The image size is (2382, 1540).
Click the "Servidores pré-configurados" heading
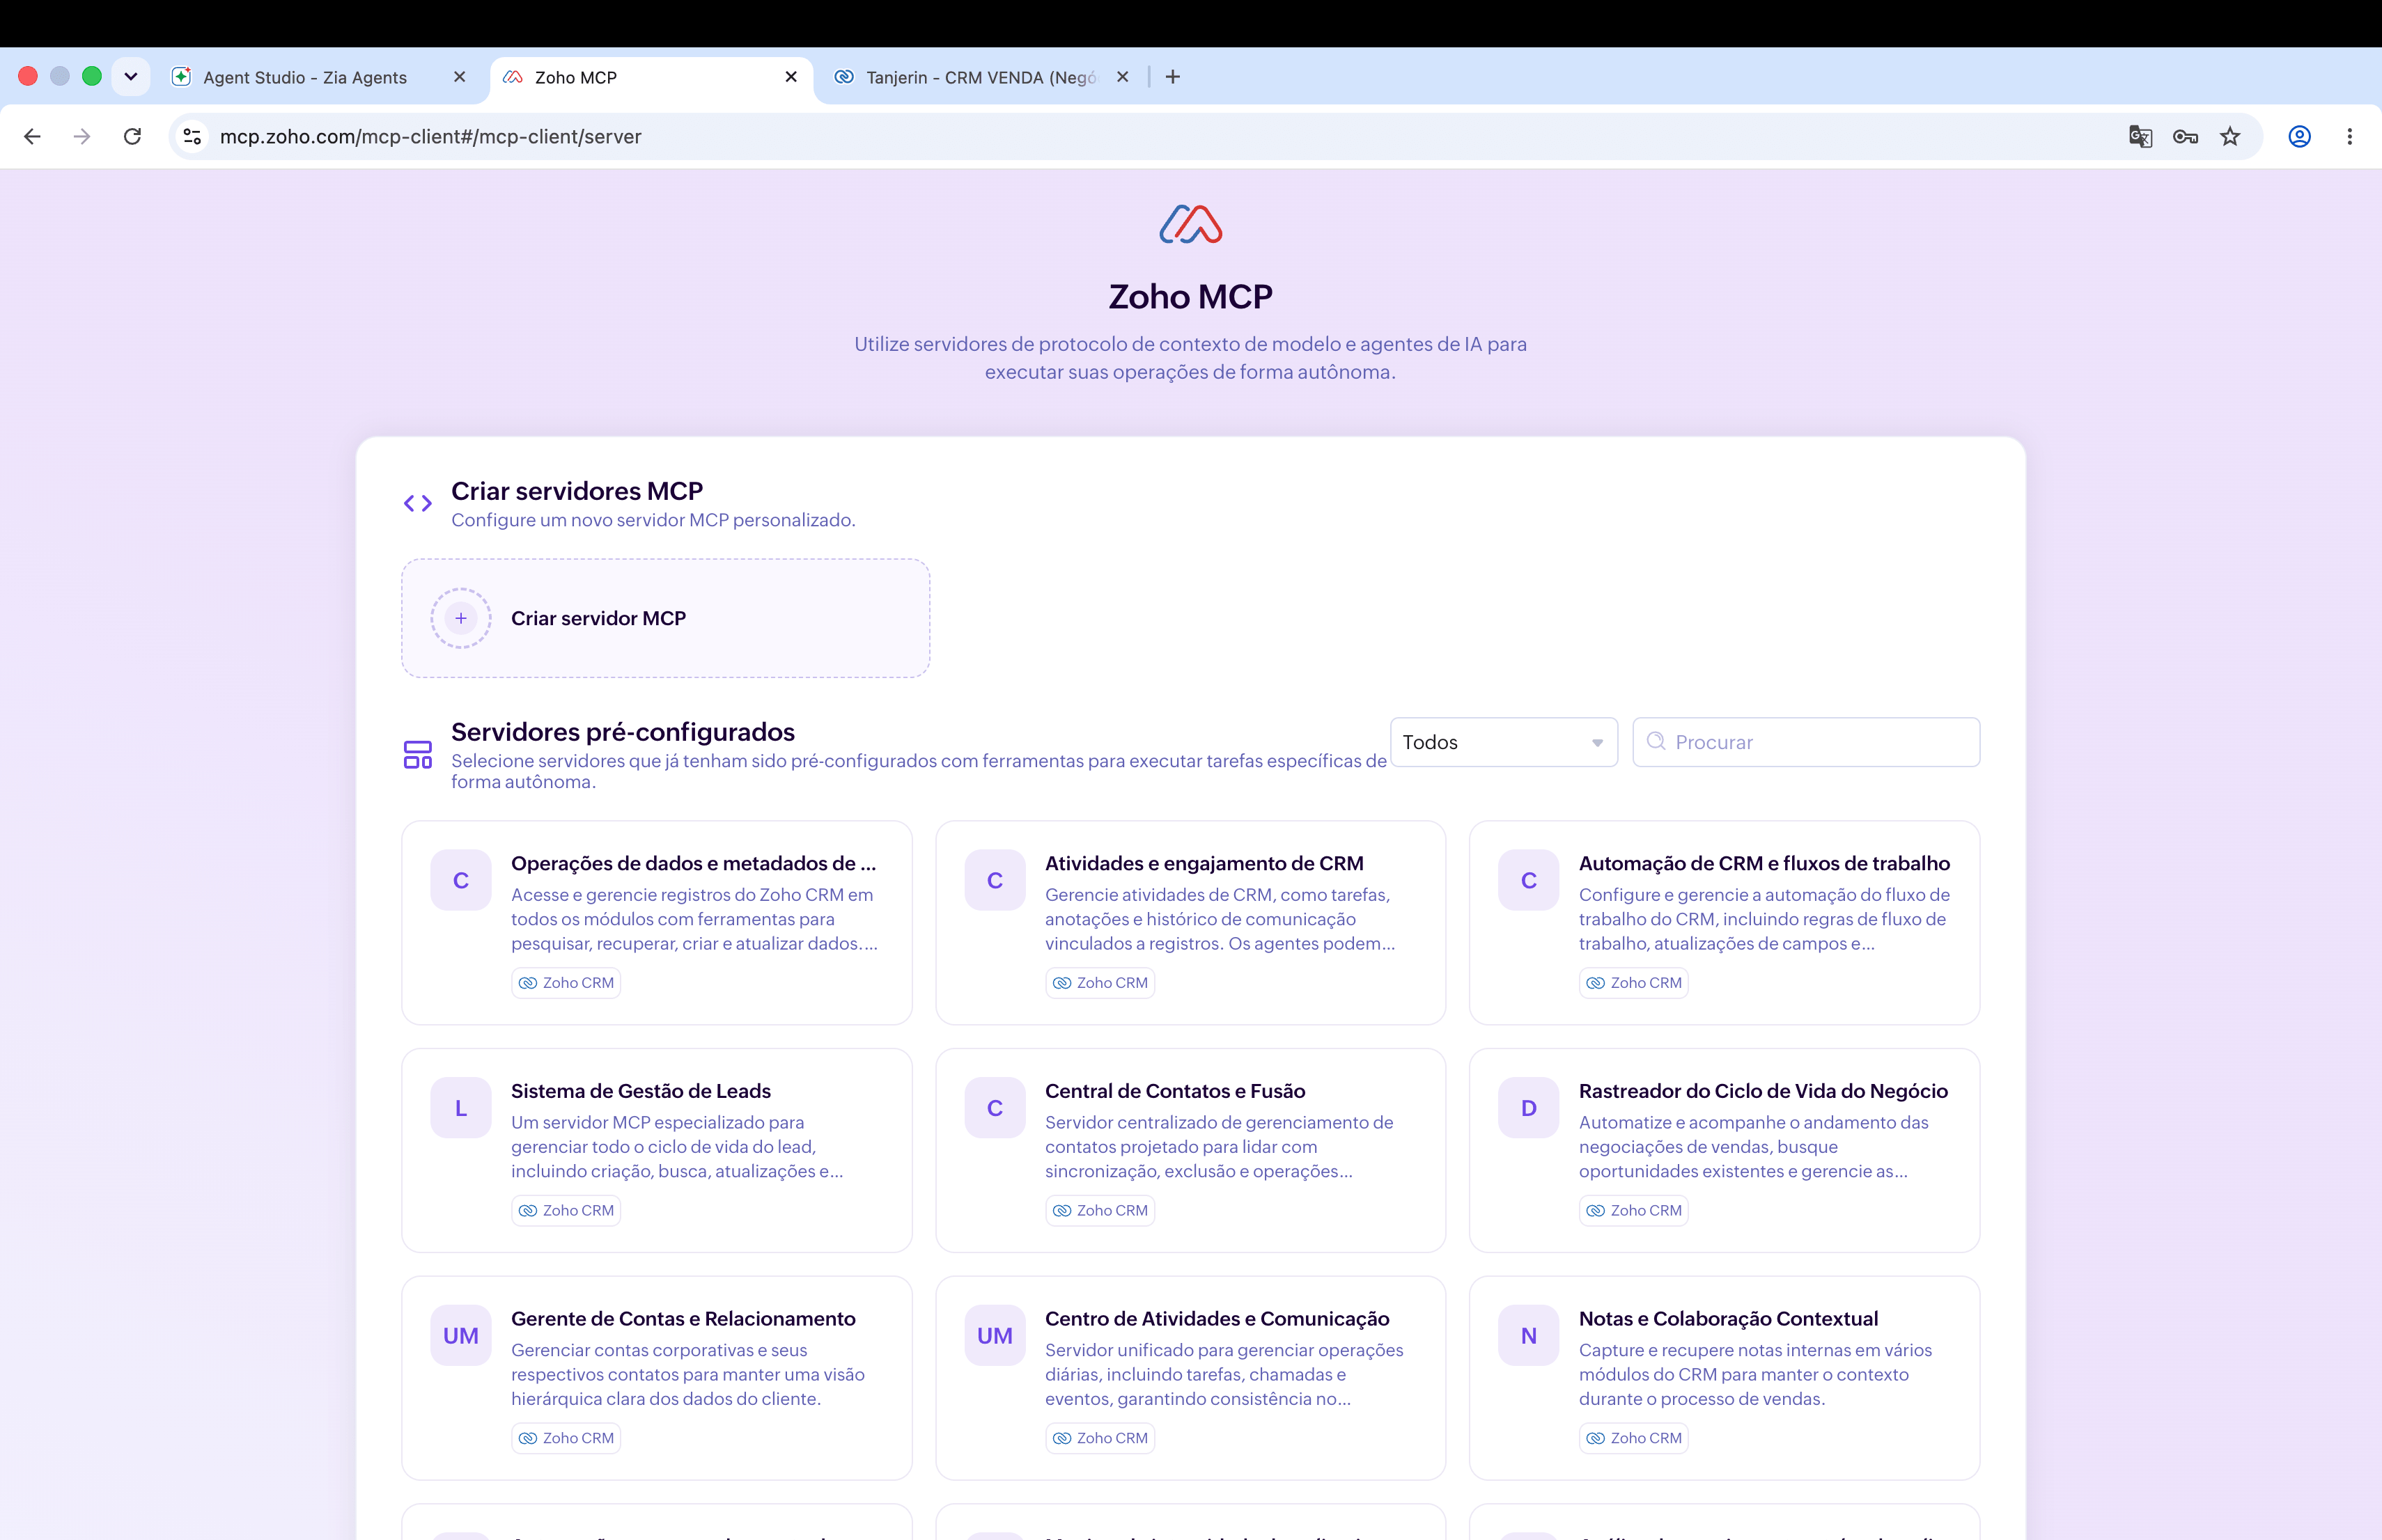coord(623,732)
